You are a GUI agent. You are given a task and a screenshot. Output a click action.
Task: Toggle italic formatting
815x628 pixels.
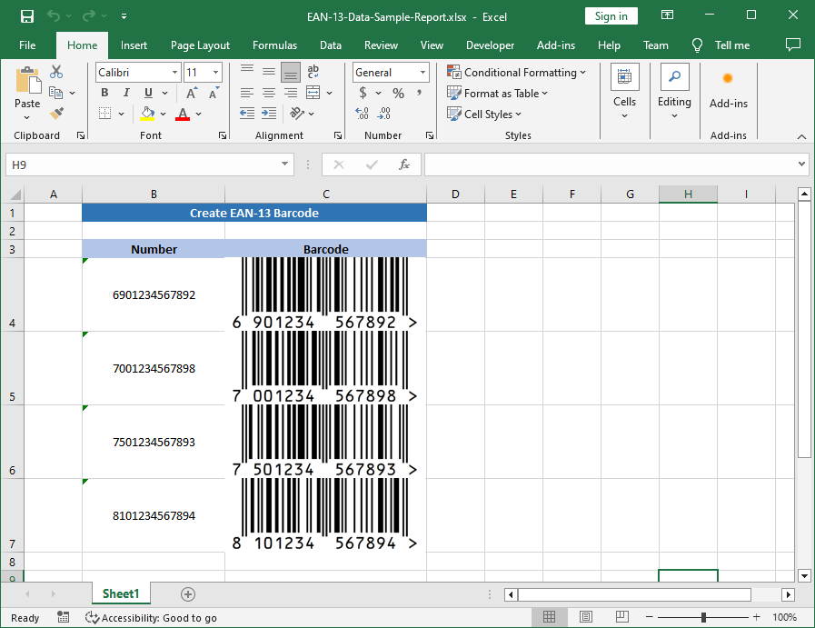(126, 93)
